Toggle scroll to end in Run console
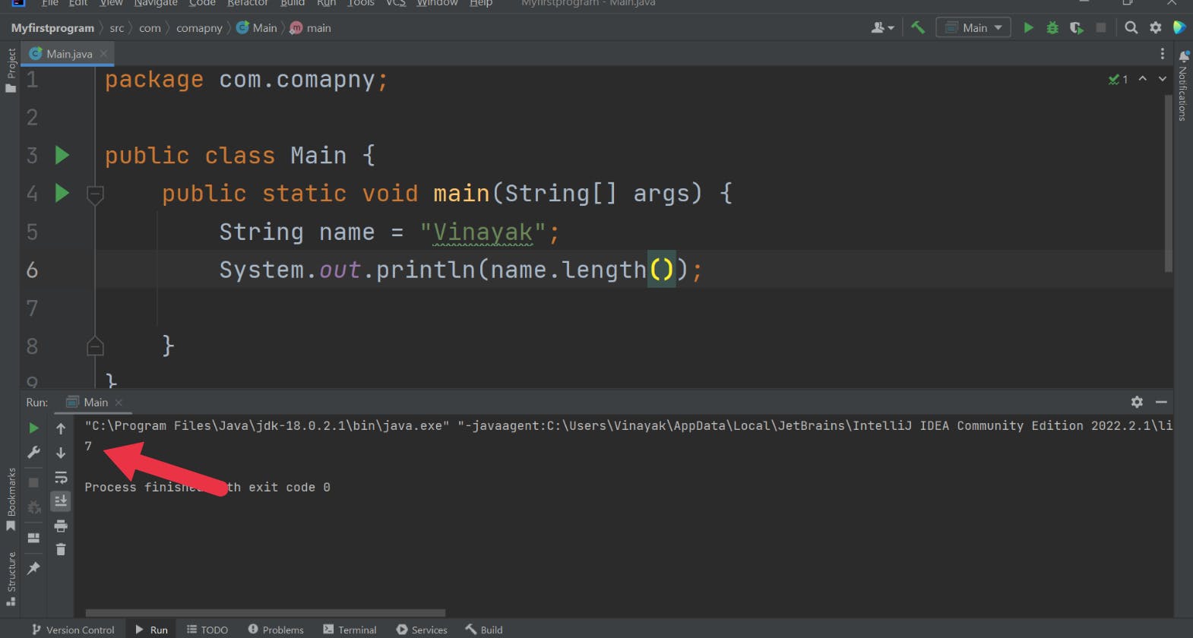 (61, 501)
